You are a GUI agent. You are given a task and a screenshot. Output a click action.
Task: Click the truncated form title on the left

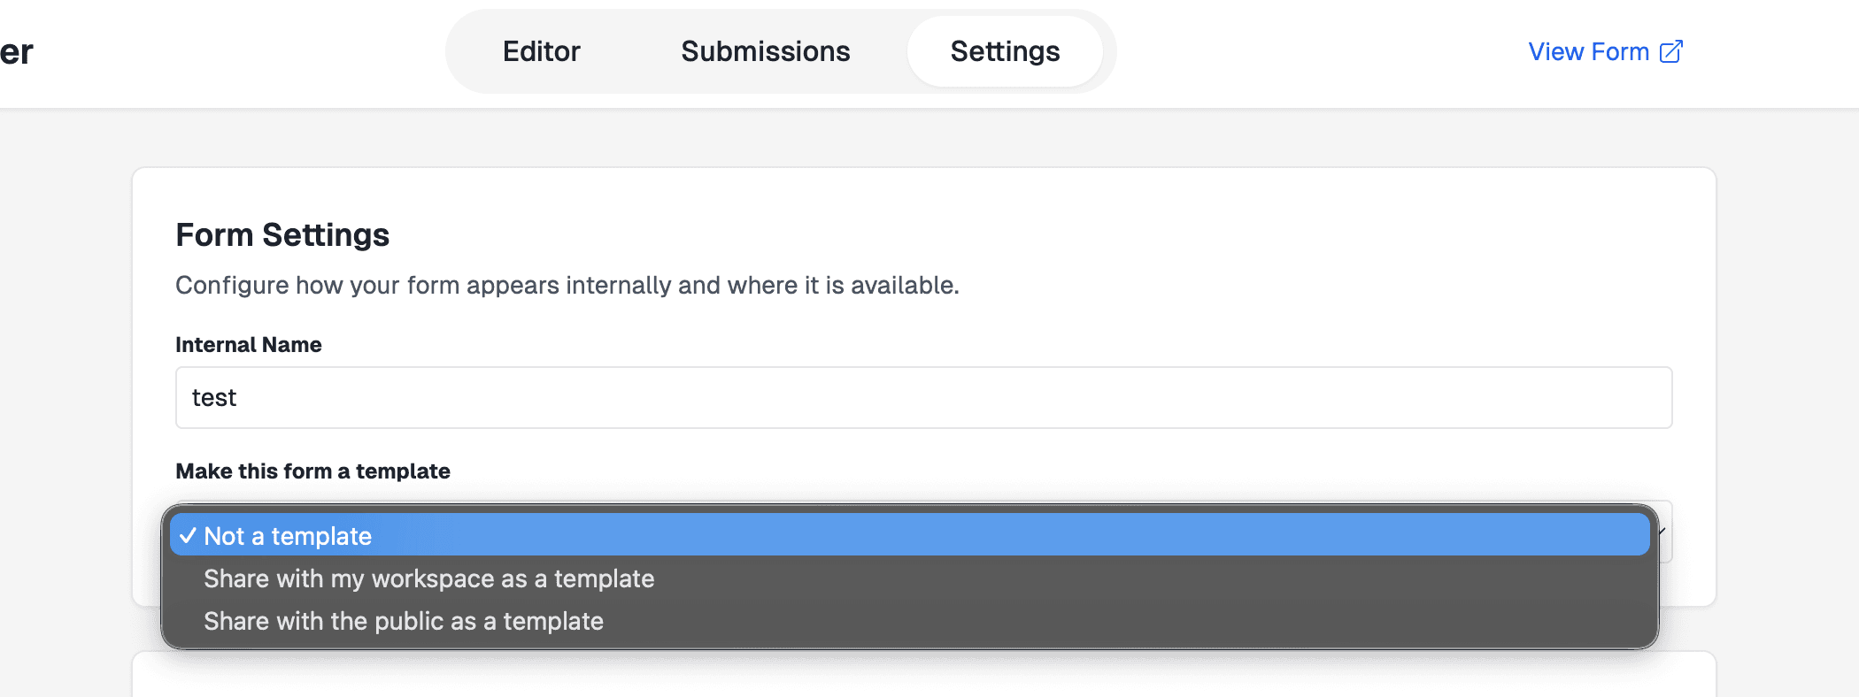pos(18,51)
